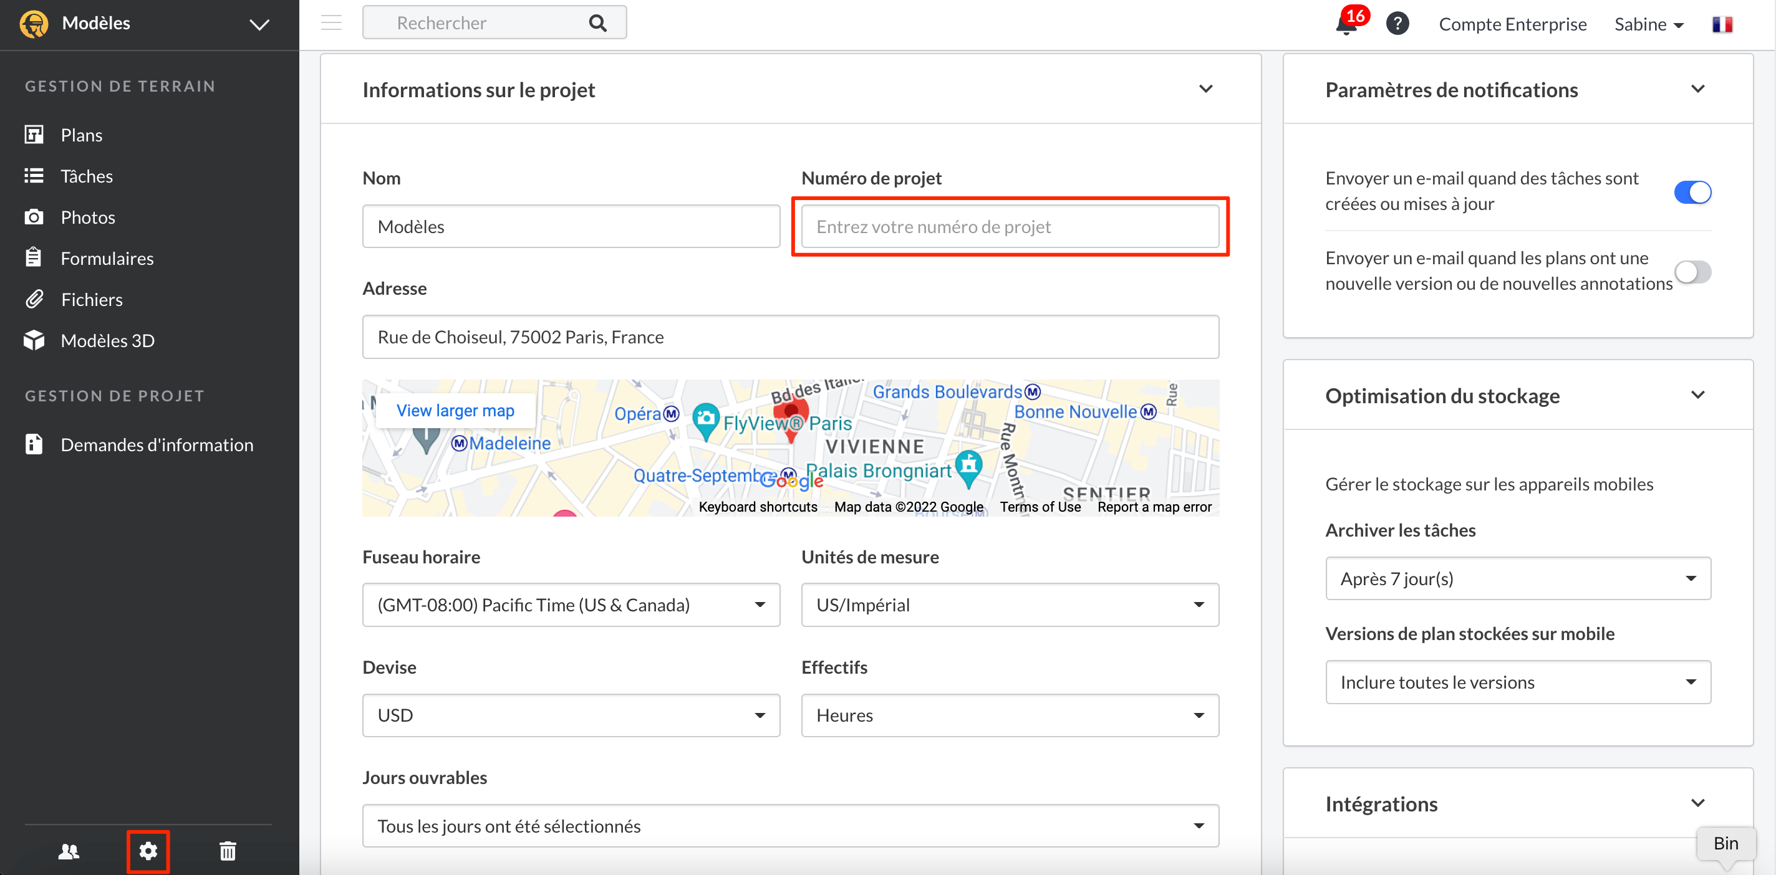Click the French flag language icon

click(1722, 24)
